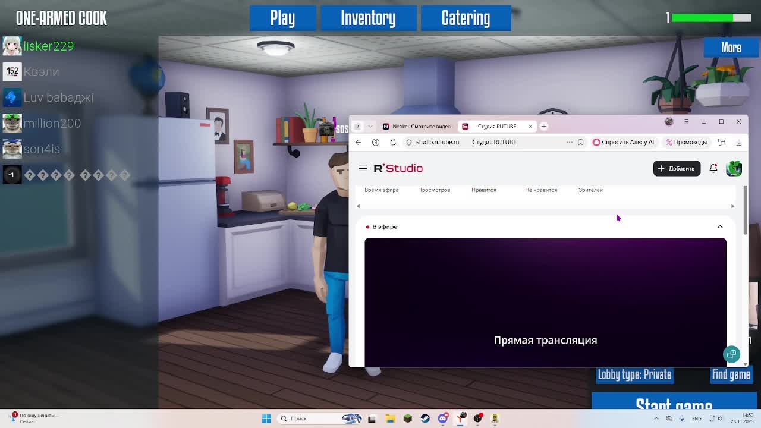Image resolution: width=761 pixels, height=428 pixels.
Task: Open Steam from the taskbar
Action: point(425,418)
